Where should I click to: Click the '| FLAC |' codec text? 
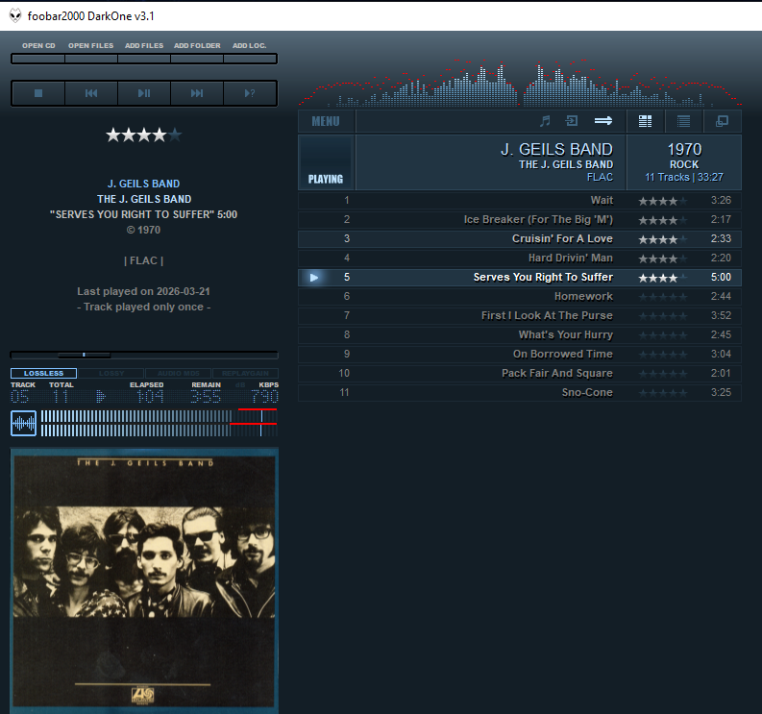pyautogui.click(x=143, y=261)
